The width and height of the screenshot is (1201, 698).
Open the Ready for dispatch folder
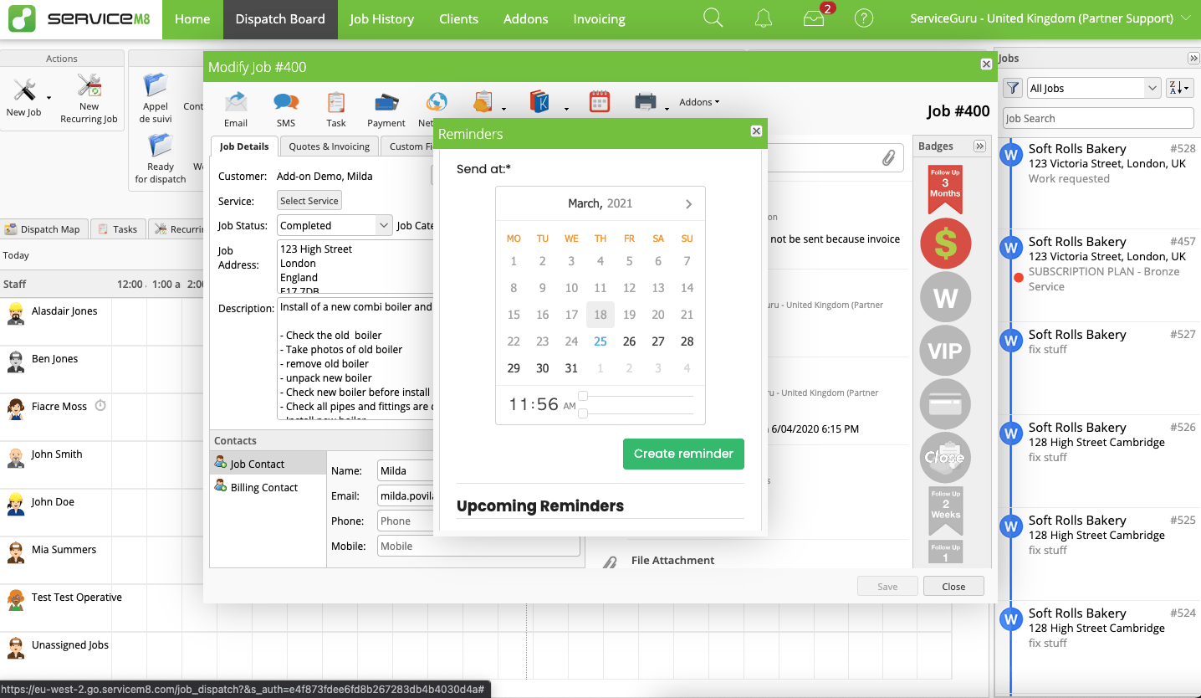[160, 145]
